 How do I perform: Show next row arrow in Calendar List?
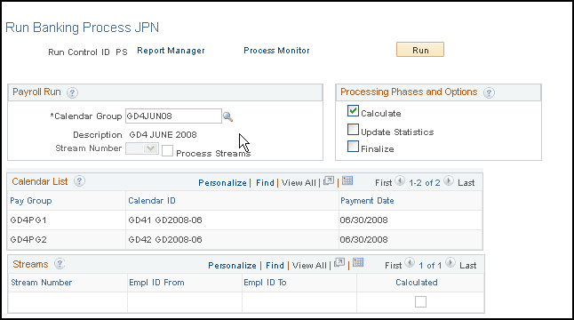449,180
